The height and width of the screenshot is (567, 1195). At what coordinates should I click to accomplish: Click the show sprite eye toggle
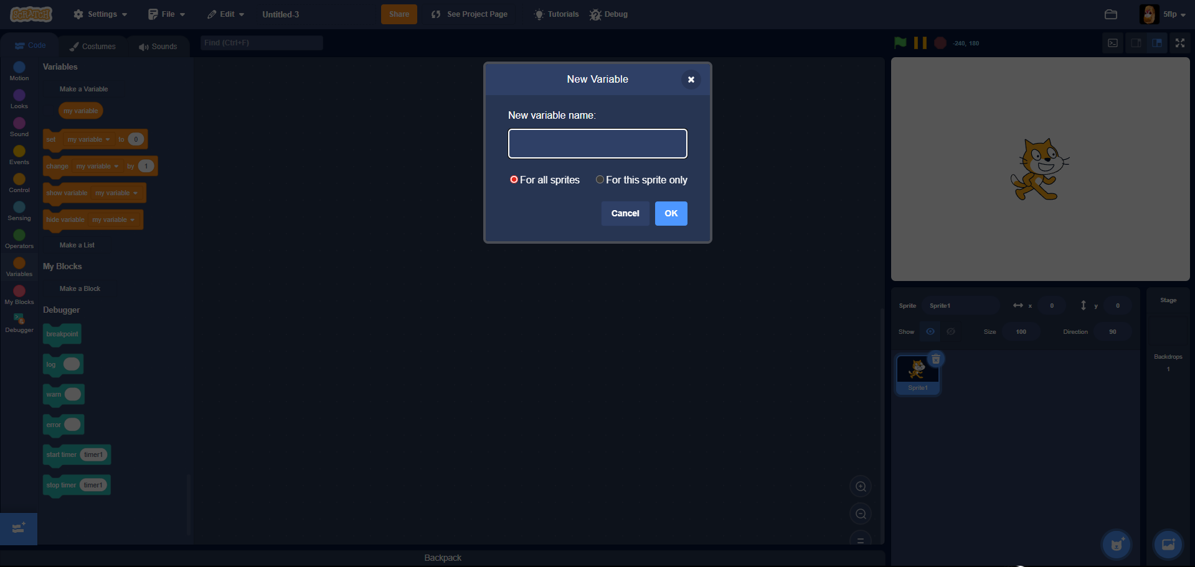(x=930, y=331)
